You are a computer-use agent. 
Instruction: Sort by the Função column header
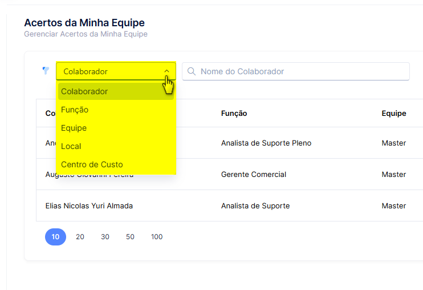click(x=234, y=114)
